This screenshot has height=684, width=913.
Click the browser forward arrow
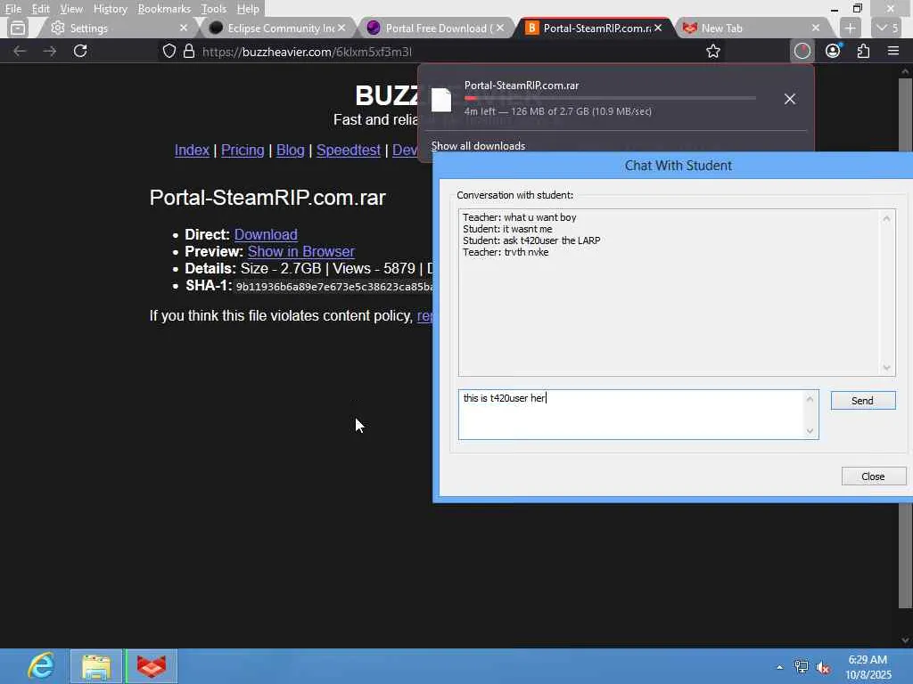(x=50, y=51)
